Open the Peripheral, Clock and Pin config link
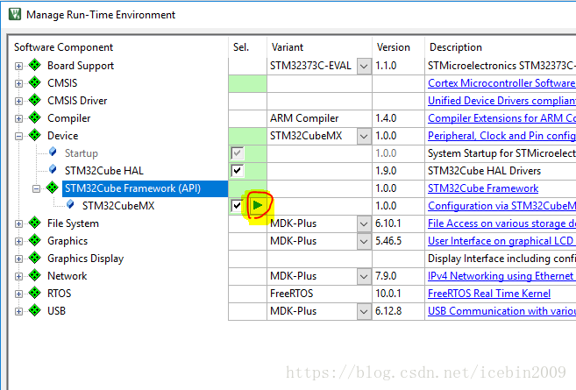 (x=501, y=136)
